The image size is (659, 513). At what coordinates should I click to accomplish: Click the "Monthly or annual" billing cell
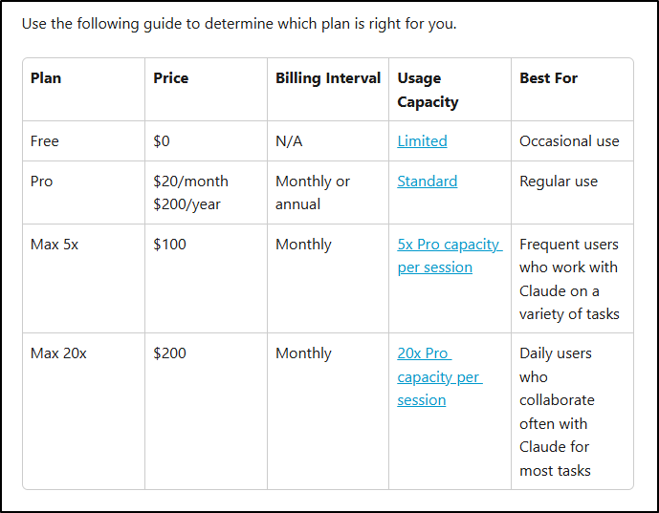313,192
